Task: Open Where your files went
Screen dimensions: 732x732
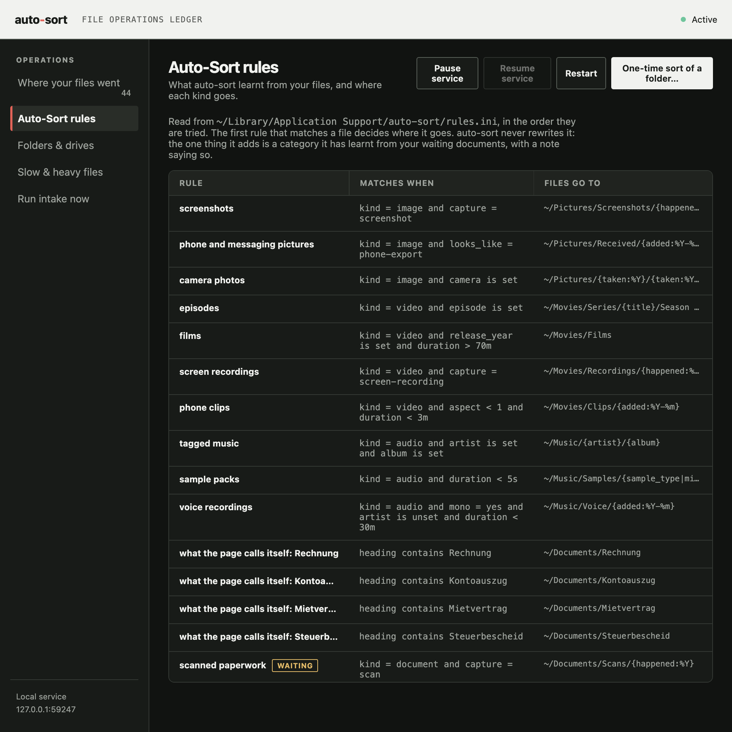Action: (x=74, y=87)
